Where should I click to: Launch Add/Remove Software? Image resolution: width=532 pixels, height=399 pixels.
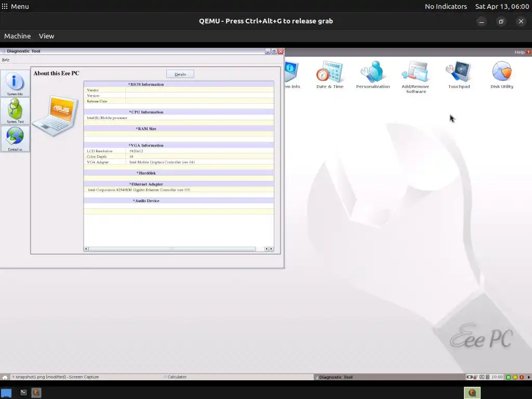click(416, 77)
